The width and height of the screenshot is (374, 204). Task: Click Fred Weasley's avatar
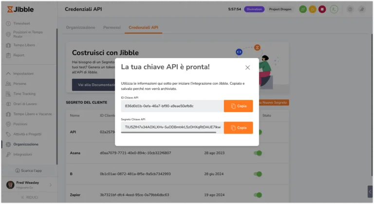[x=10, y=185]
